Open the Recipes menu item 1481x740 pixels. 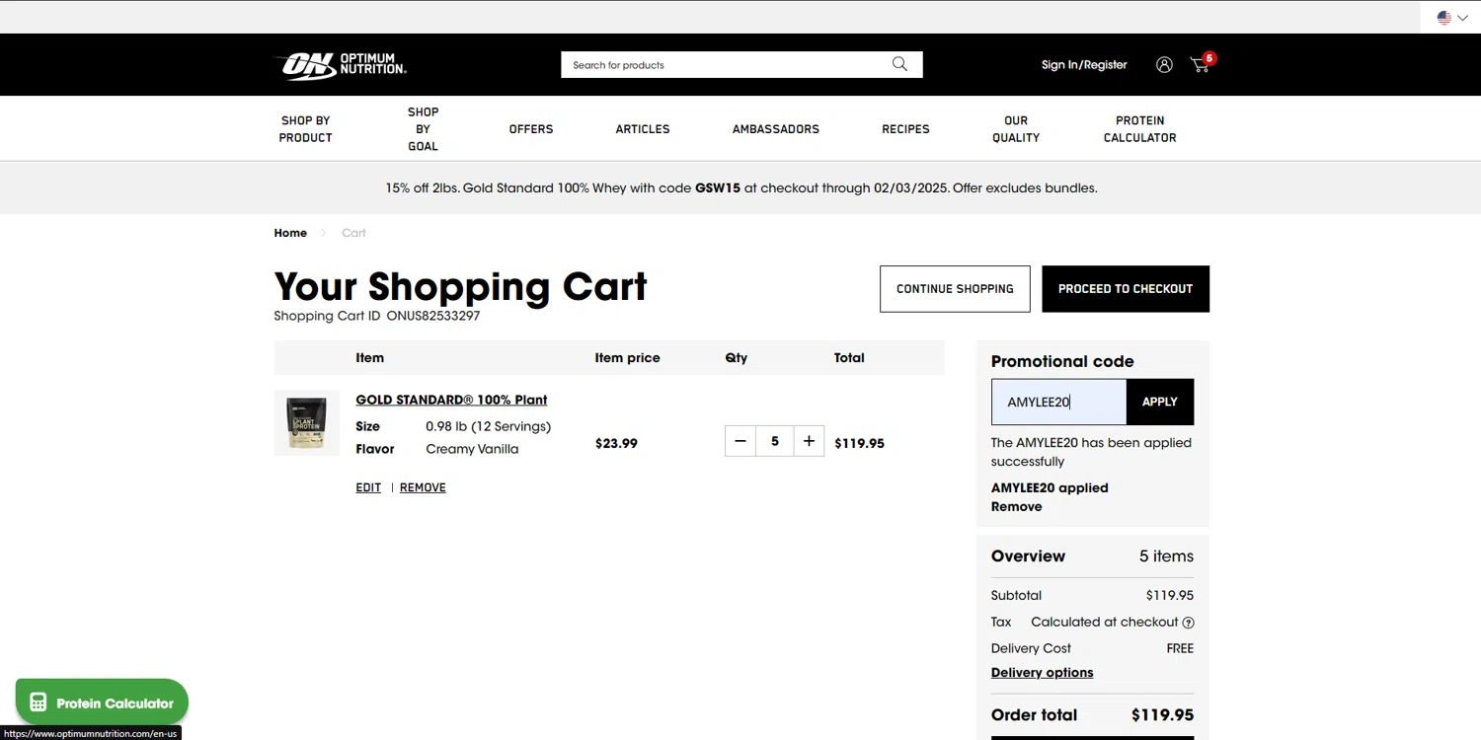905,129
